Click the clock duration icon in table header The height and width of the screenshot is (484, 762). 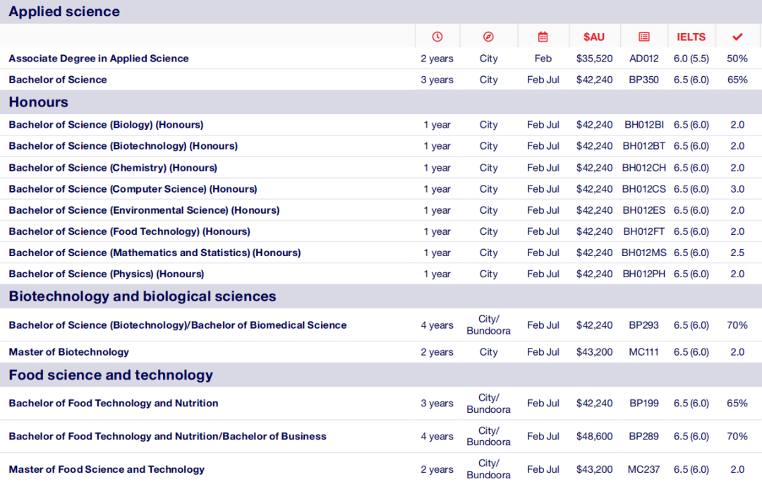tap(437, 37)
